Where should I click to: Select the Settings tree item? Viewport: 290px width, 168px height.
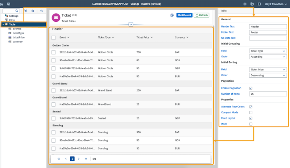tap(14, 16)
